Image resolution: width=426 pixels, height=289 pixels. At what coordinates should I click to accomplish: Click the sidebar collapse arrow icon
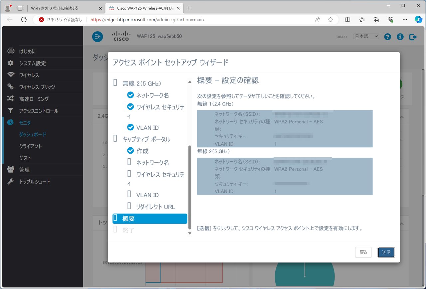pos(98,37)
